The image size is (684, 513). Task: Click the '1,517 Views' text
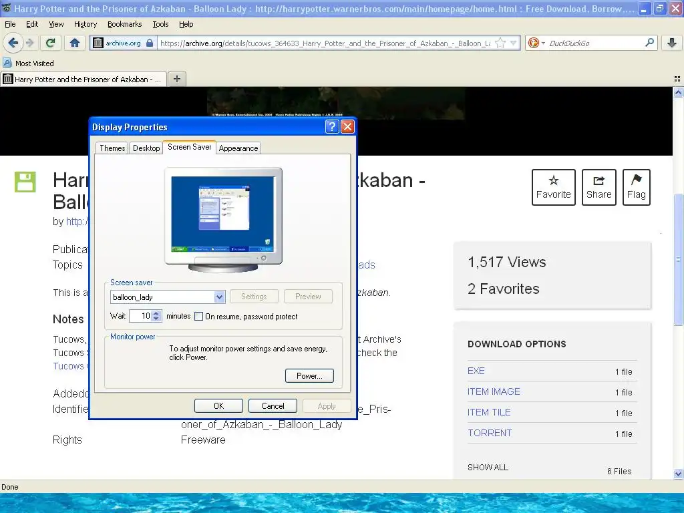(507, 262)
